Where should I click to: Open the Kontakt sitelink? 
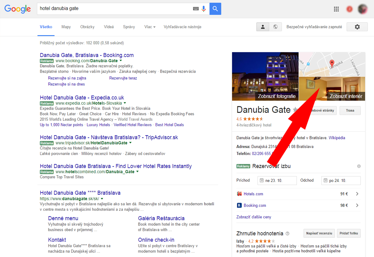coord(57,240)
